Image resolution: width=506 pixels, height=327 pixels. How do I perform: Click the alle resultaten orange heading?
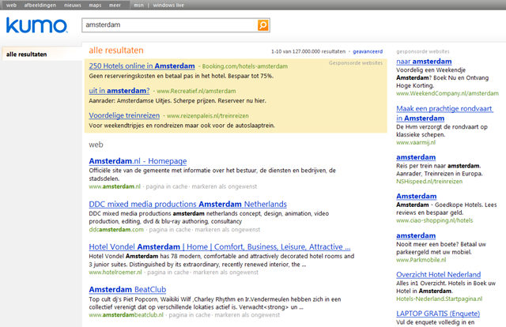pos(116,51)
